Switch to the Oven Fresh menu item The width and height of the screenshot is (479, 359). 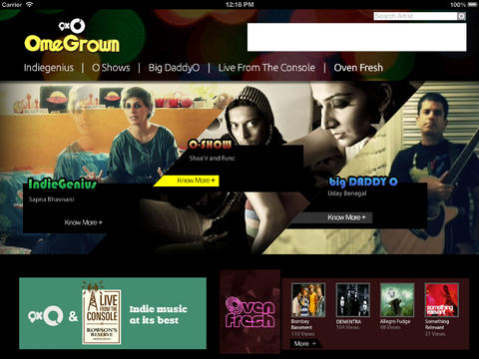(358, 68)
